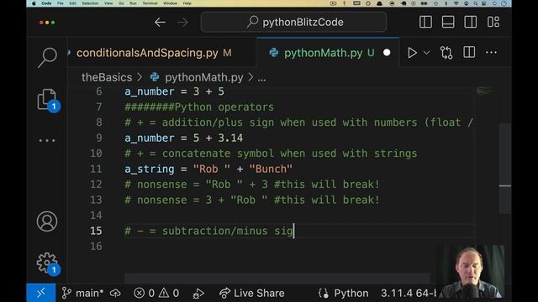Toggle the secondary side bar layout icon

coord(470,23)
